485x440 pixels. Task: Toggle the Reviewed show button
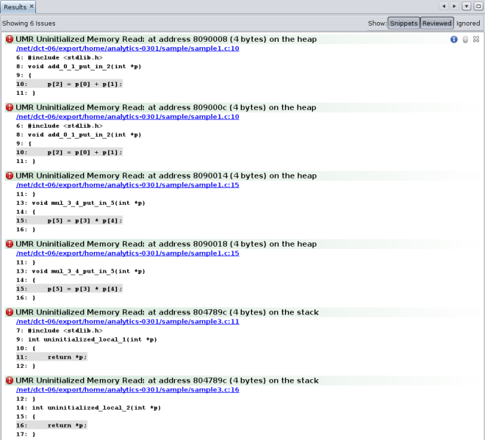tap(436, 24)
